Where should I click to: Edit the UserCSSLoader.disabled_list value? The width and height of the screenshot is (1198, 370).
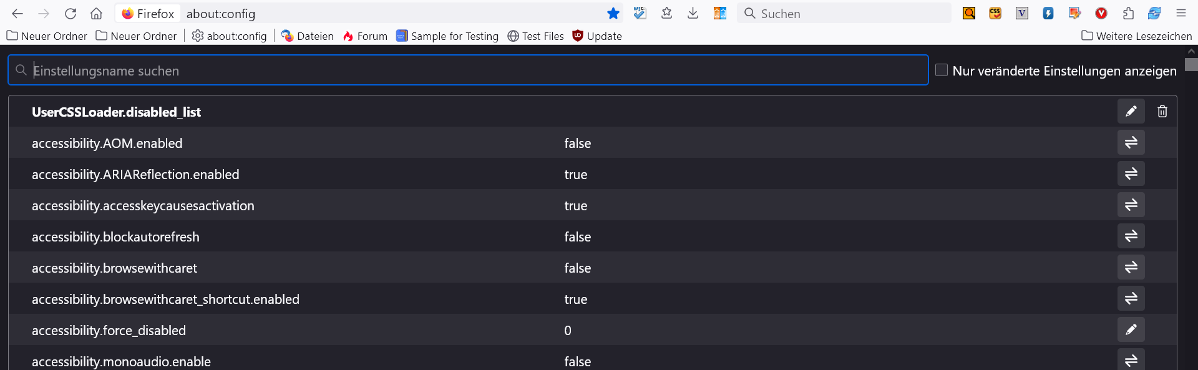click(x=1131, y=112)
